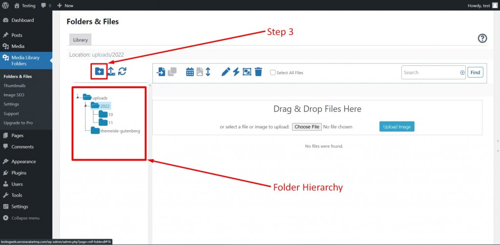
Task: Click the lightning bolt regenerate icon
Action: pyautogui.click(x=236, y=72)
